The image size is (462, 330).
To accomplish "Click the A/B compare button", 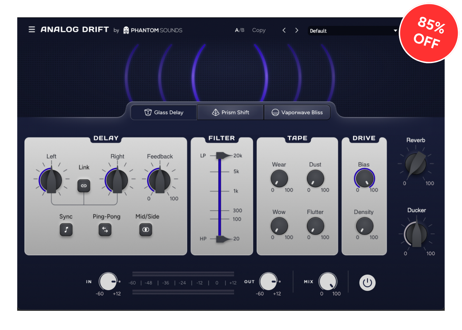I will point(240,30).
